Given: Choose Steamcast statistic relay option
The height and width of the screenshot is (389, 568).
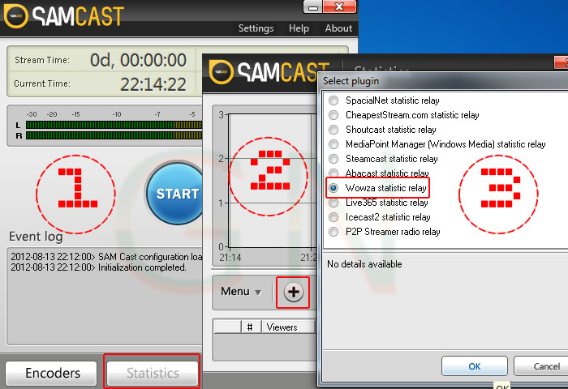Looking at the screenshot, I should click(x=333, y=159).
